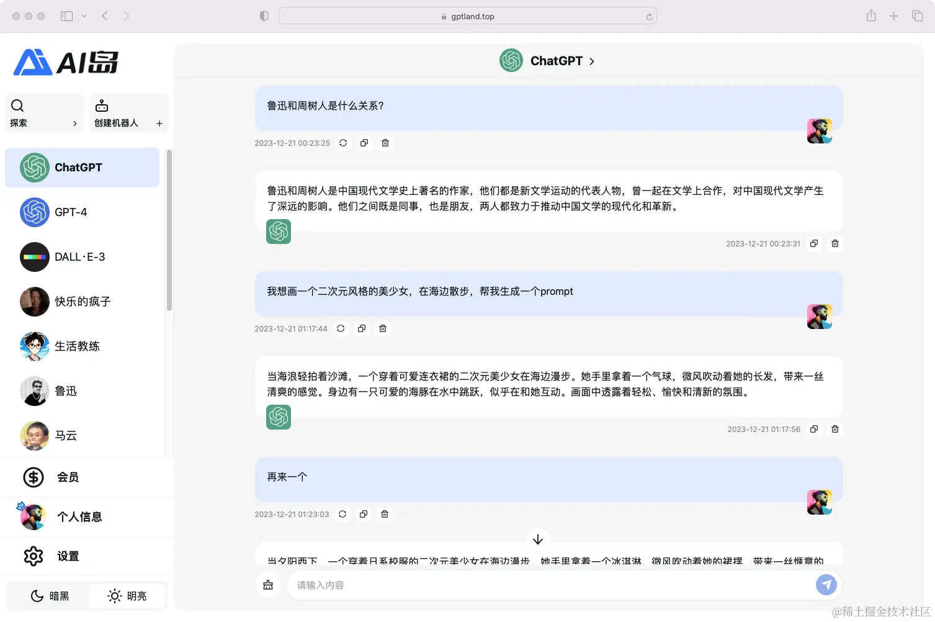Delete the reply dated 00:23:31

[835, 243]
